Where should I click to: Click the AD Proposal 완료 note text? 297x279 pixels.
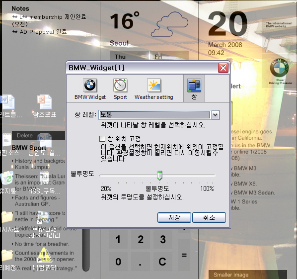(40, 32)
